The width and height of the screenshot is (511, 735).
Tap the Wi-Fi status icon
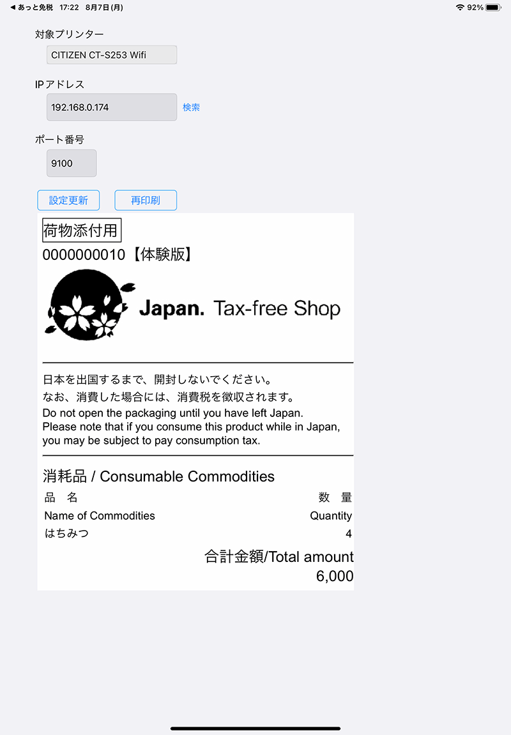460,8
